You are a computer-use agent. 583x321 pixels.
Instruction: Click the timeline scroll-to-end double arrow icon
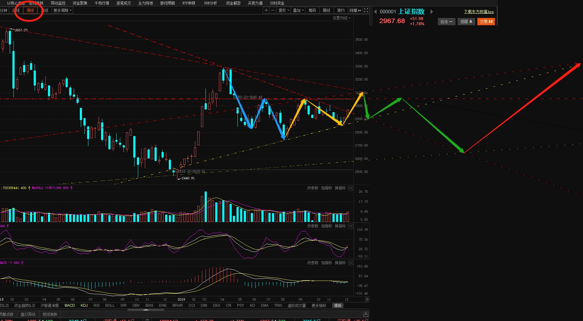[x=367, y=299]
